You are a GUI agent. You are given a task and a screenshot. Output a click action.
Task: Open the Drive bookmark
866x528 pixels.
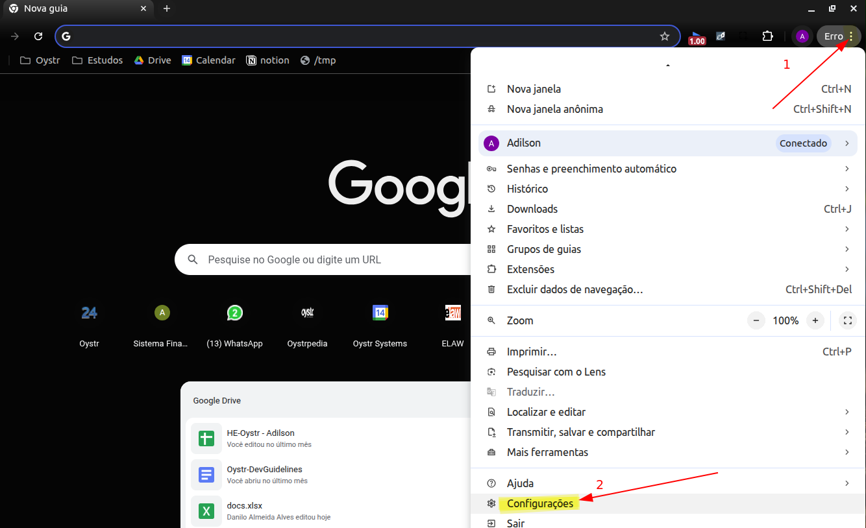pyautogui.click(x=153, y=60)
